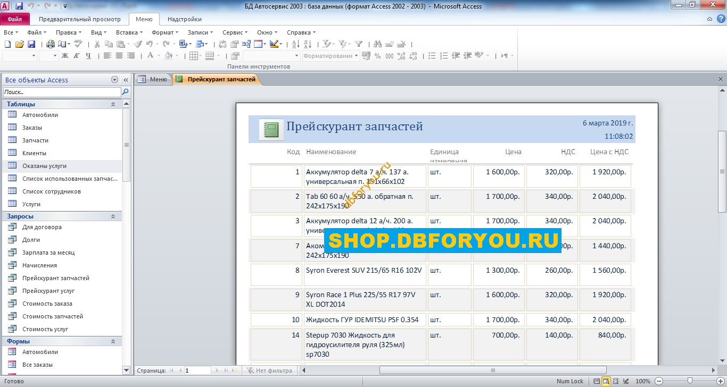Viewport: 727px width, 387px height.
Task: Switch to Report View in status bar
Action: click(x=596, y=381)
